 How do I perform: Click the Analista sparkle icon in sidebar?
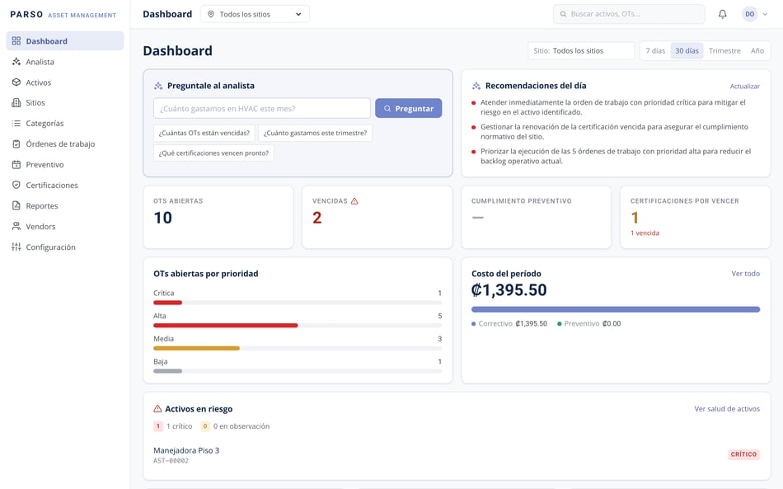tap(16, 62)
